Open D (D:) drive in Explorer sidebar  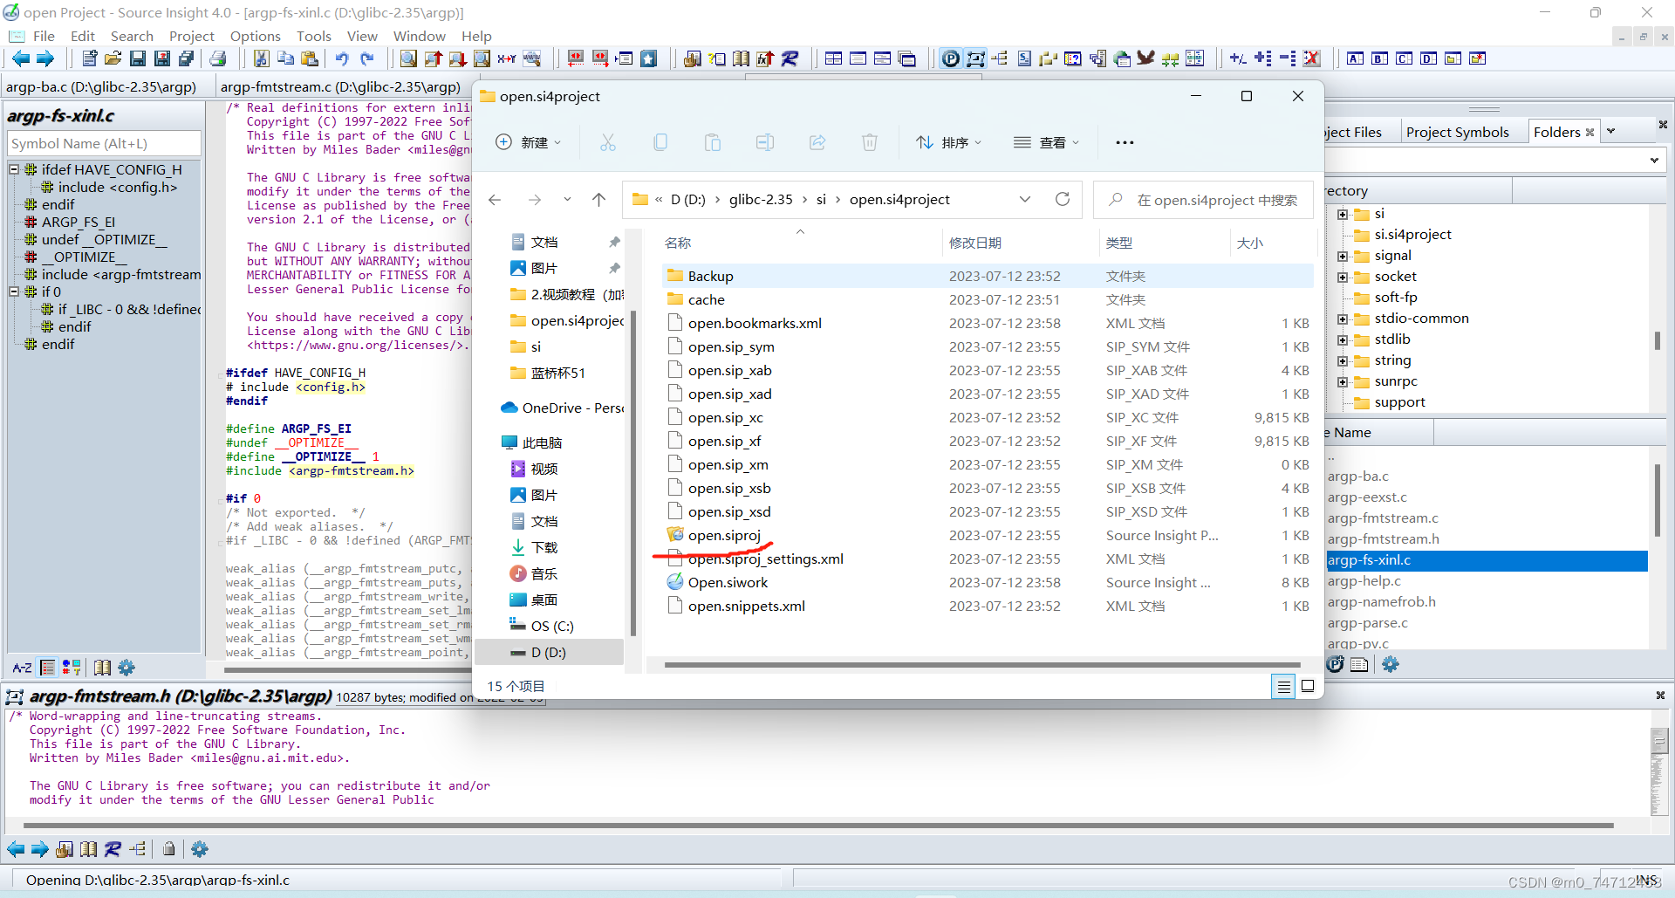[548, 652]
